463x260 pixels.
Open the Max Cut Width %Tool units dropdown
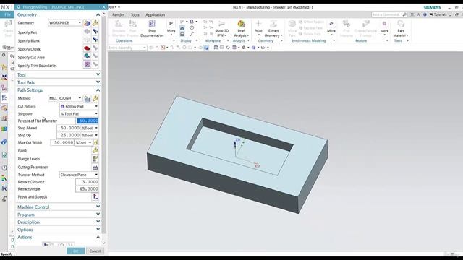(x=83, y=142)
